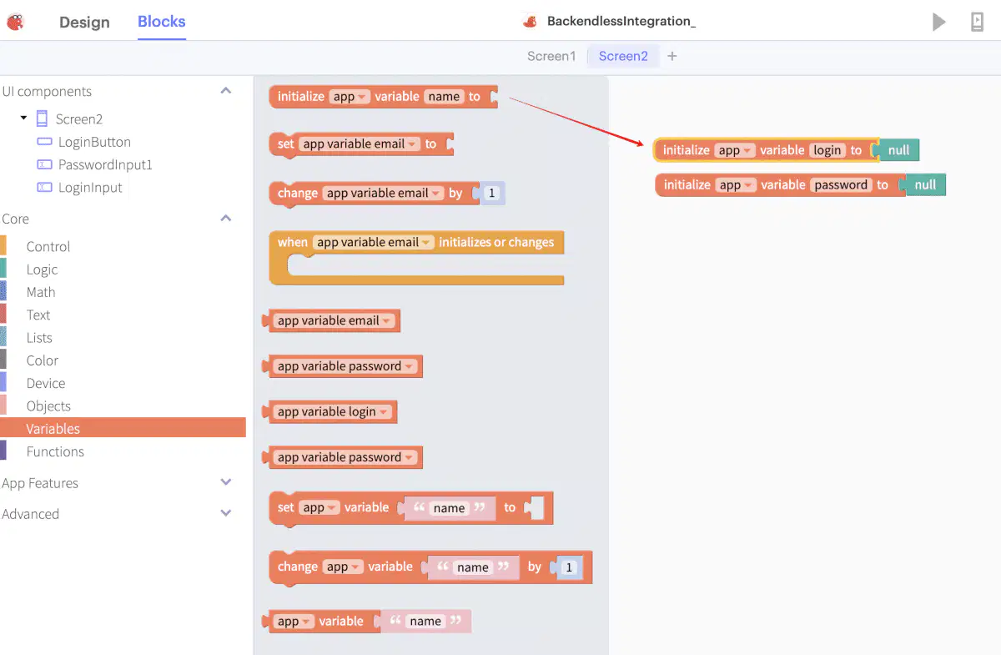The width and height of the screenshot is (1001, 655).
Task: Open app dropdown in bottom 'app variable name' block
Action: coord(294,621)
